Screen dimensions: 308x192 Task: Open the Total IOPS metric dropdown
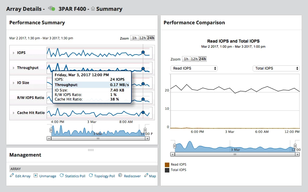(x=276, y=68)
